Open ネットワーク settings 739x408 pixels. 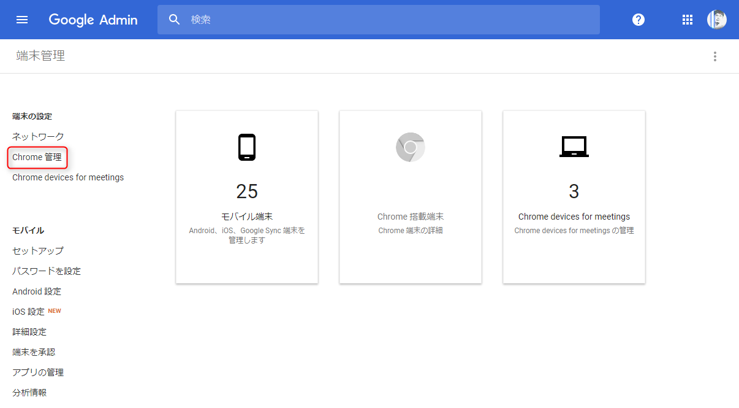pyautogui.click(x=38, y=137)
